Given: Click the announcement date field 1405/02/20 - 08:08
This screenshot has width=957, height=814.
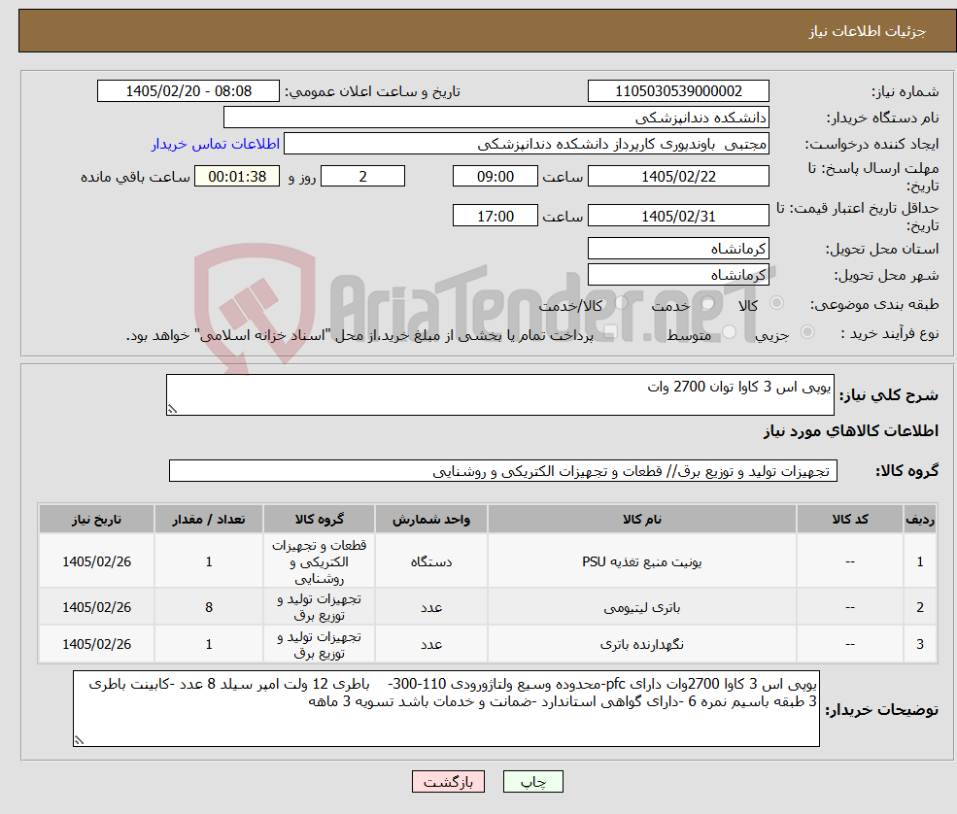Looking at the screenshot, I should pos(188,91).
